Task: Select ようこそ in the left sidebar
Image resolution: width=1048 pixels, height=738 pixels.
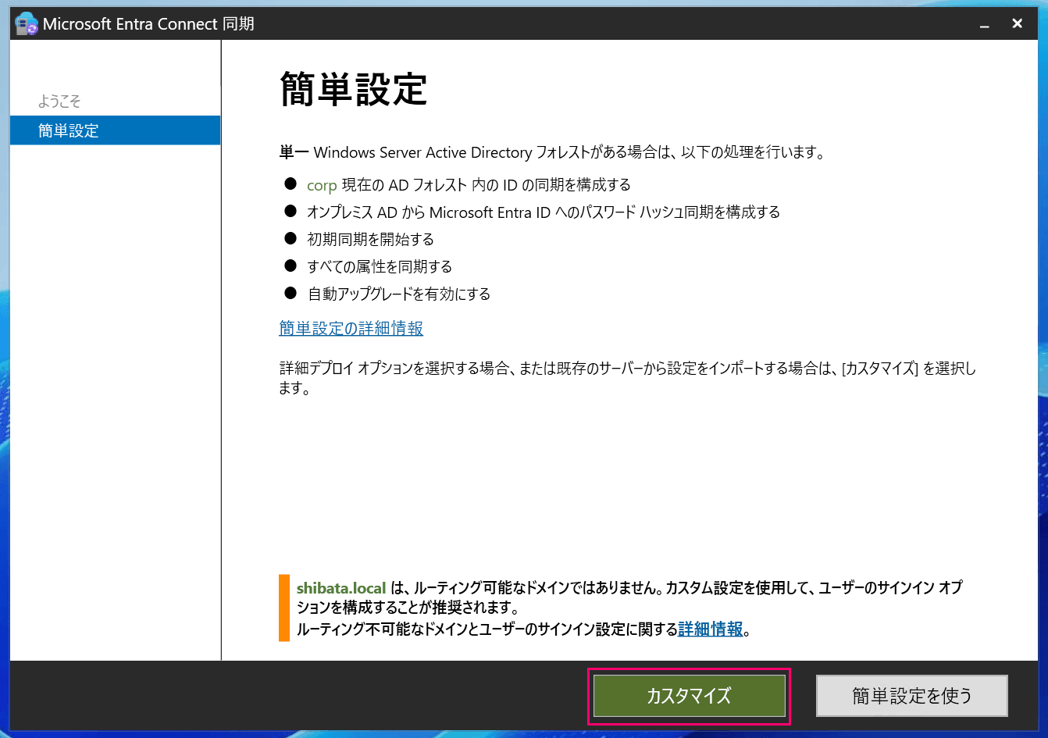Action: coord(59,102)
